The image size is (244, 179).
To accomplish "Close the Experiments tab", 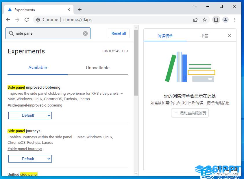I will (69, 10).
